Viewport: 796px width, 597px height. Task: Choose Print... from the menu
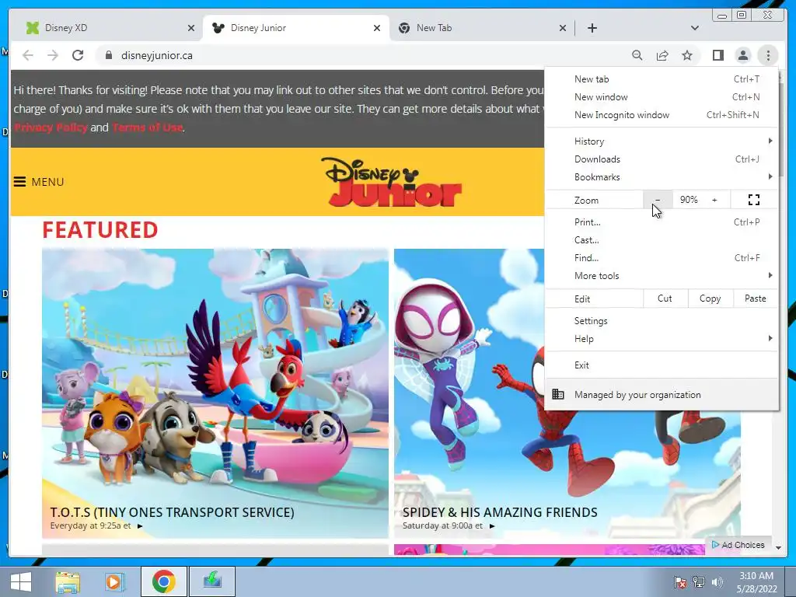pyautogui.click(x=661, y=222)
